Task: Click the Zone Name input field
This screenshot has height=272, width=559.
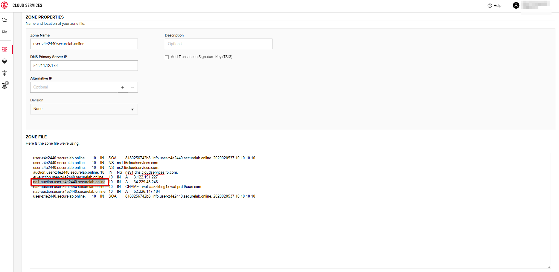Action: [x=84, y=44]
